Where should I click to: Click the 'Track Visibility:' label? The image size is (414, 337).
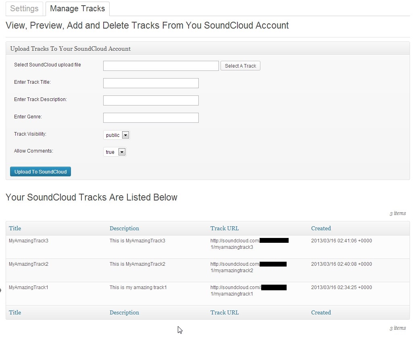(x=30, y=134)
